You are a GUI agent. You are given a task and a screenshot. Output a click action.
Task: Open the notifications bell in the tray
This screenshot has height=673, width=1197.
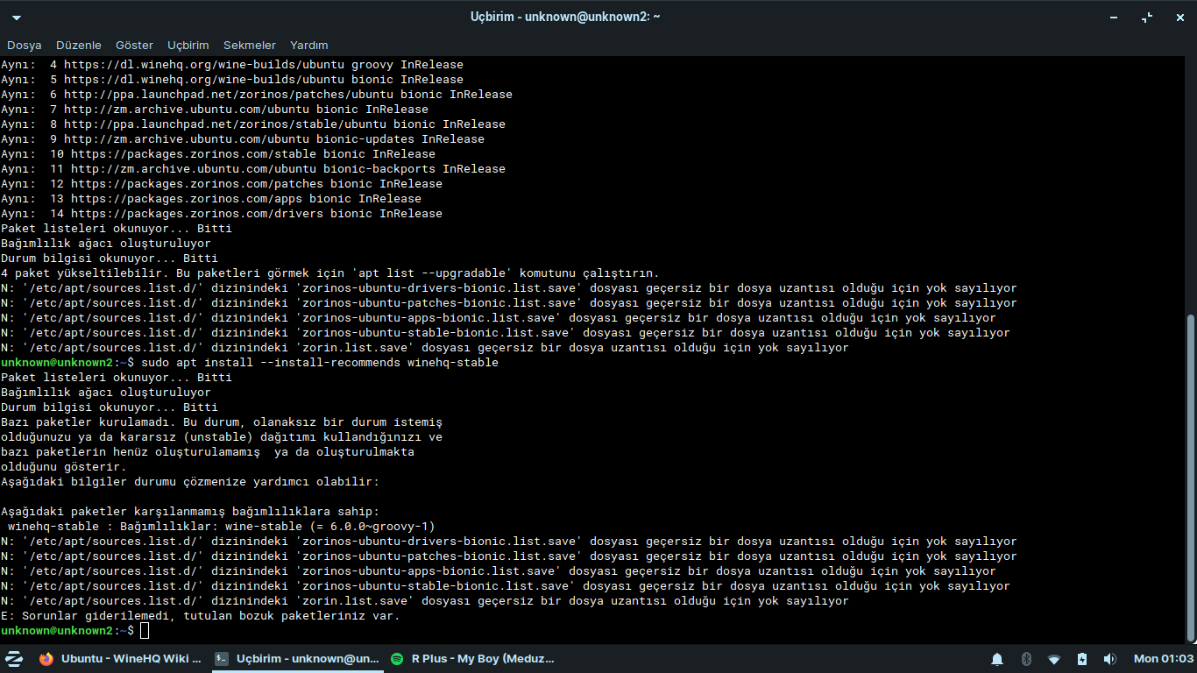(x=997, y=658)
